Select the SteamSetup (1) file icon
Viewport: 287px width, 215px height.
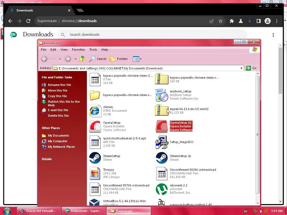point(162,158)
